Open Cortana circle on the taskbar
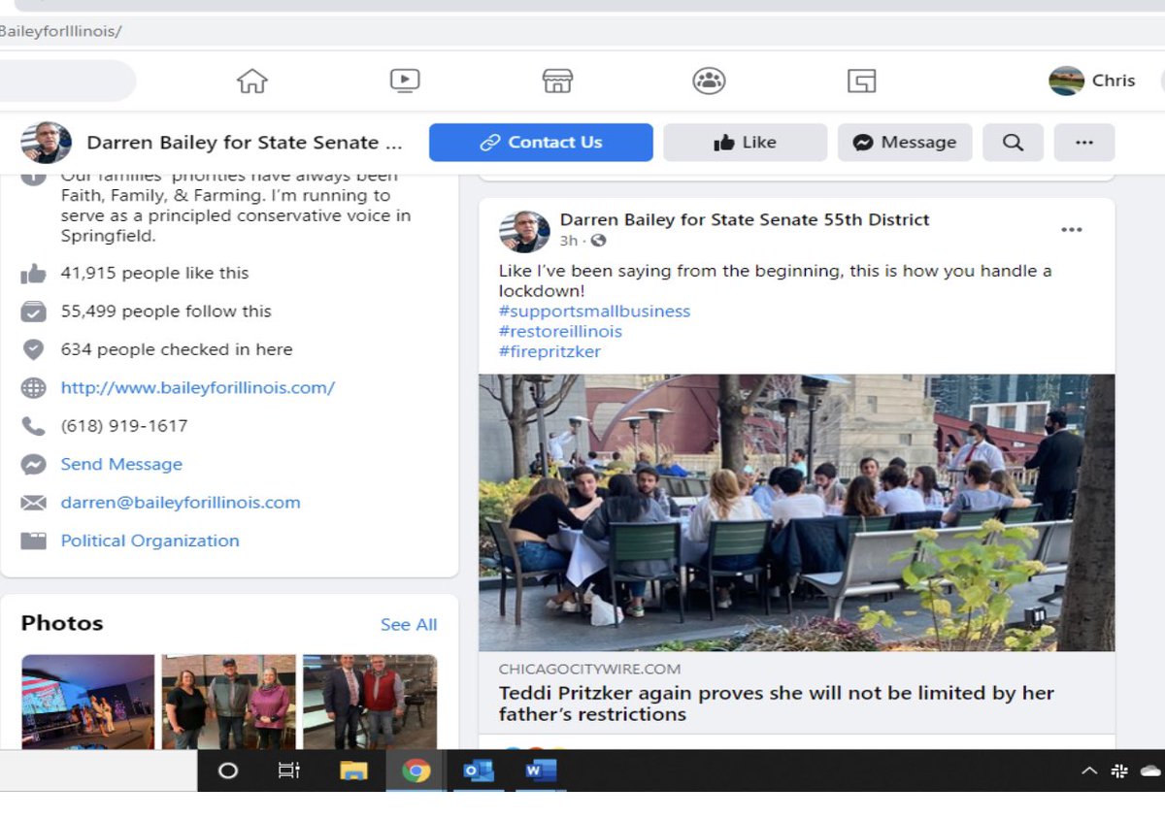Screen dimensions: 1165x820 (x=228, y=771)
